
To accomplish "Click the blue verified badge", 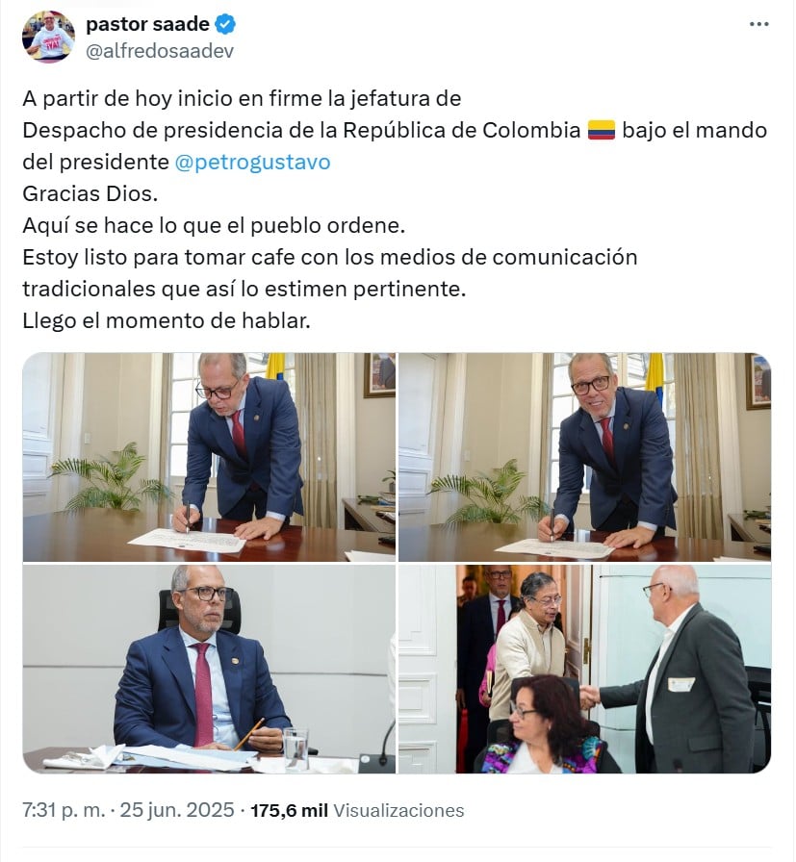I will pyautogui.click(x=225, y=24).
